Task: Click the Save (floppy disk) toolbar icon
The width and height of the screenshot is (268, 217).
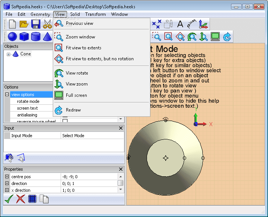Action: (x=36, y=24)
